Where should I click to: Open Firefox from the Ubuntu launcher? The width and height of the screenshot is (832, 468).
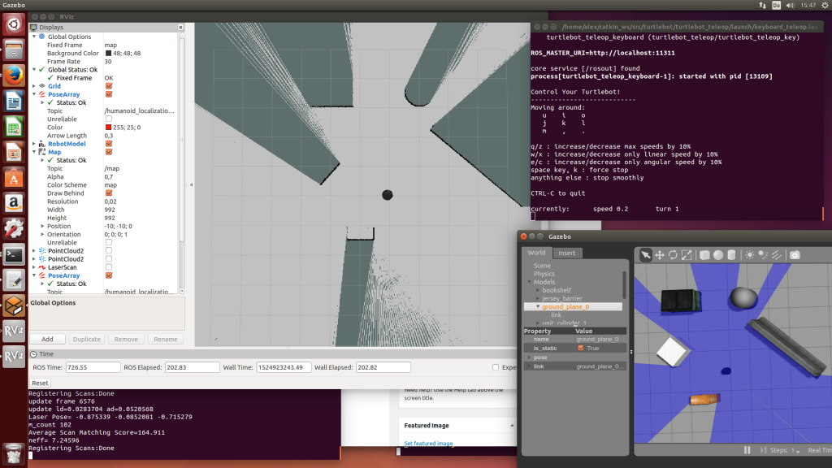pyautogui.click(x=14, y=75)
